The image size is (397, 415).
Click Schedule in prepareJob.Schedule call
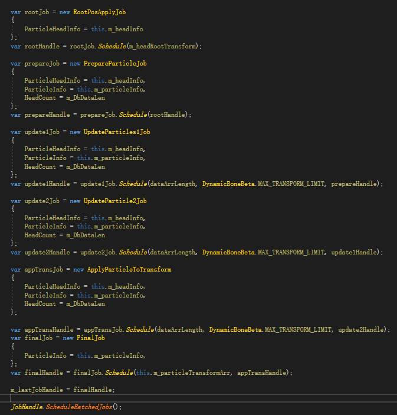(133, 115)
